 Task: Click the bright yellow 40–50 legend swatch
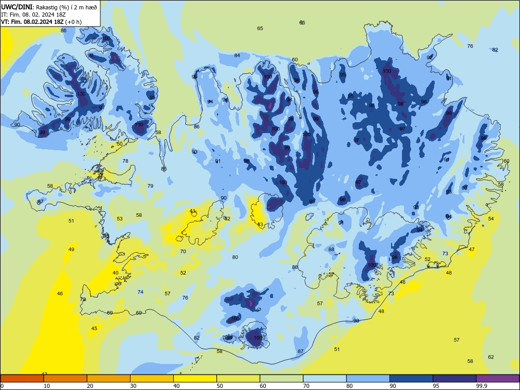[195, 379]
